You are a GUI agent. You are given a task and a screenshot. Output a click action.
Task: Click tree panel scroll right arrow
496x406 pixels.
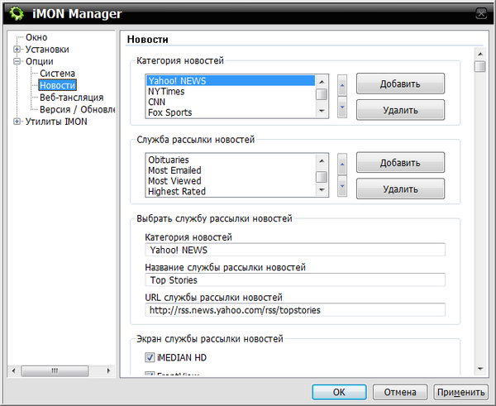click(109, 370)
